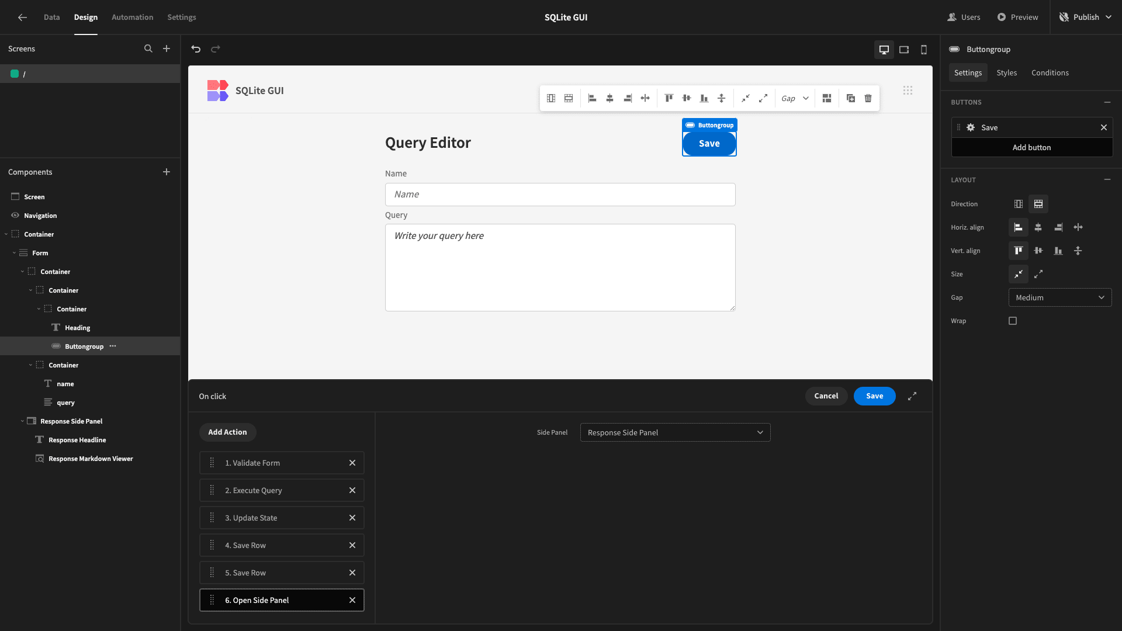
Task: Switch to the Conditions tab
Action: tap(1050, 72)
